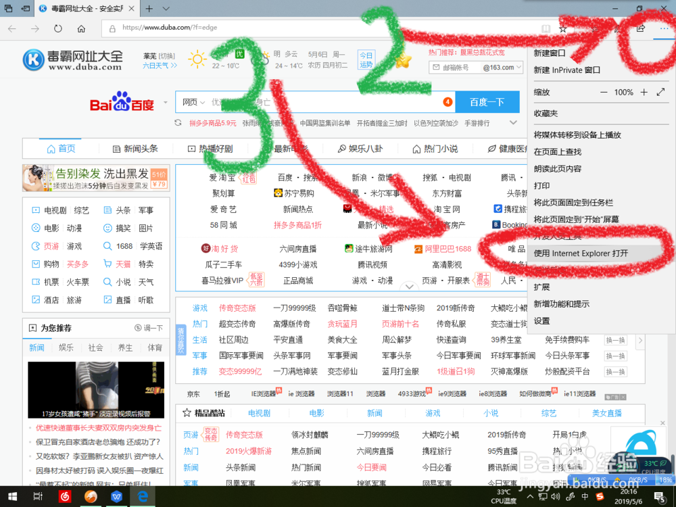
Task: Open 收藏夹 from Edge menu
Action: click(x=546, y=114)
